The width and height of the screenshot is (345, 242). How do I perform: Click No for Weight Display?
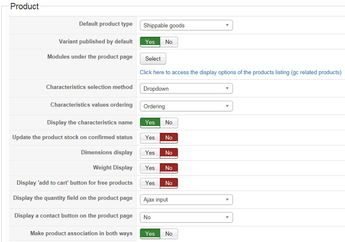169,168
